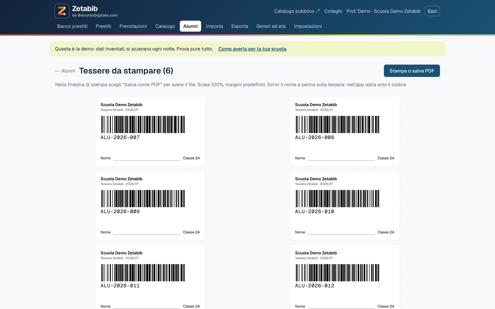495x309 pixels.
Task: Select the Alunni tab
Action: 190,26
